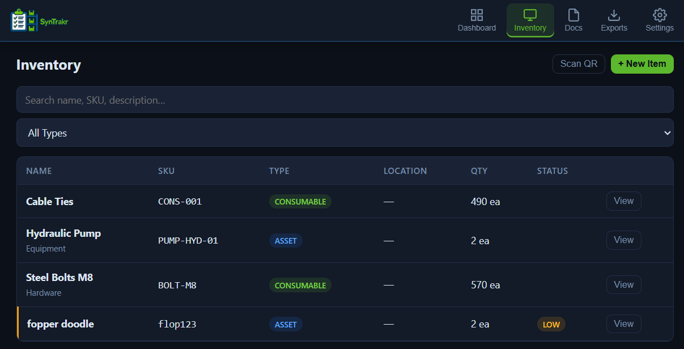
Task: Click the Equipment subtitle under Hydraulic Pump
Action: coord(46,249)
